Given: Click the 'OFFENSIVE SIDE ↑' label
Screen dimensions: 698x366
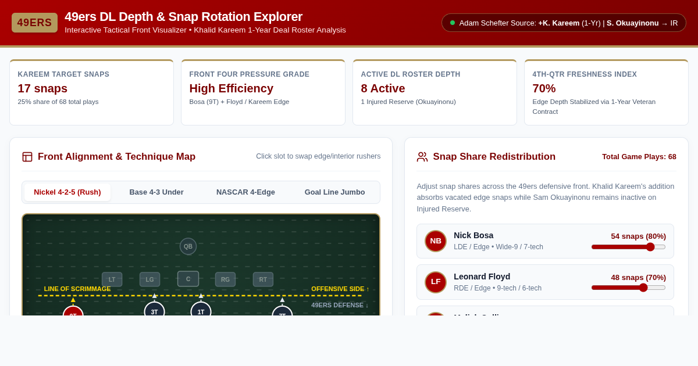Looking at the screenshot, I should [340, 289].
